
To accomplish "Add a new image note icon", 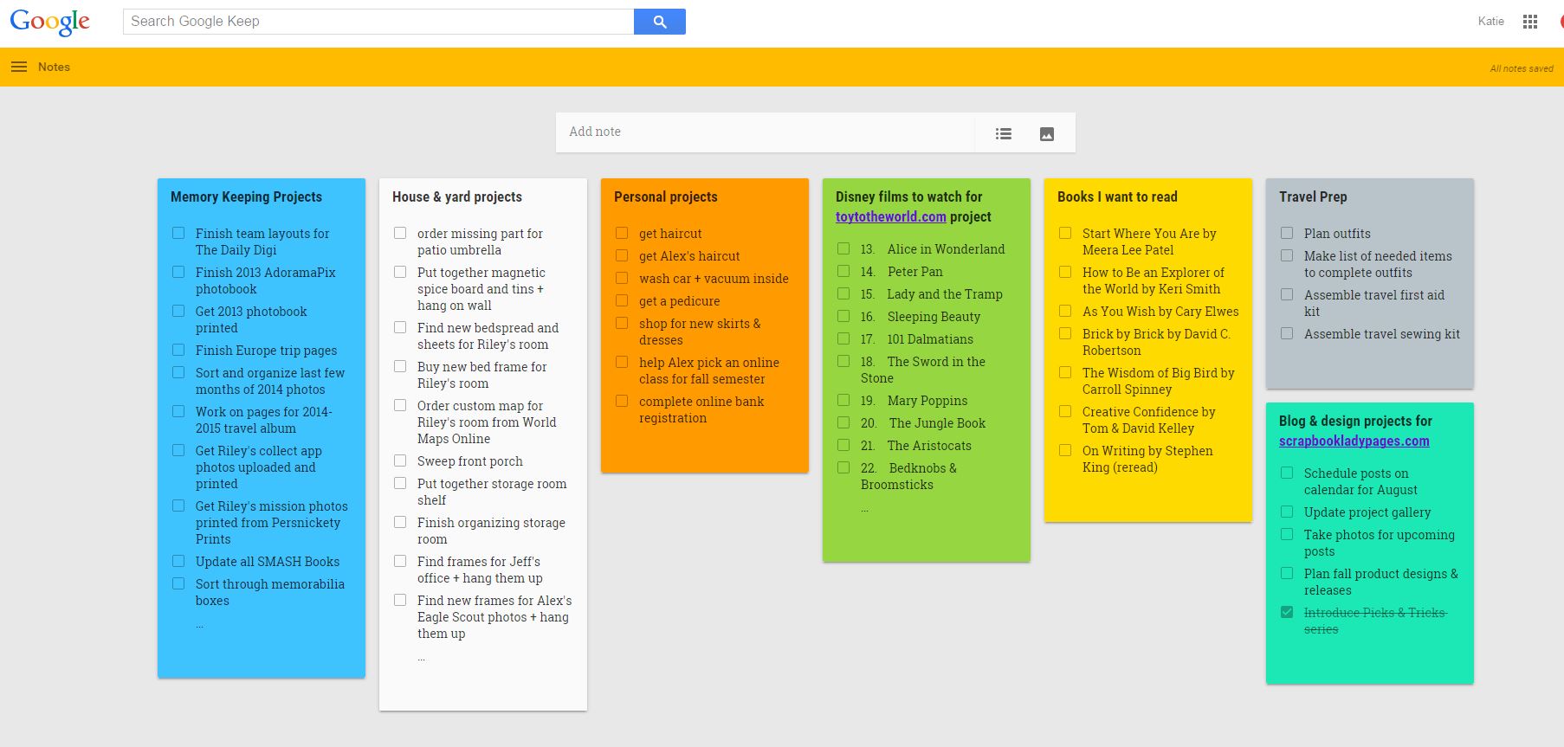I will (1047, 133).
